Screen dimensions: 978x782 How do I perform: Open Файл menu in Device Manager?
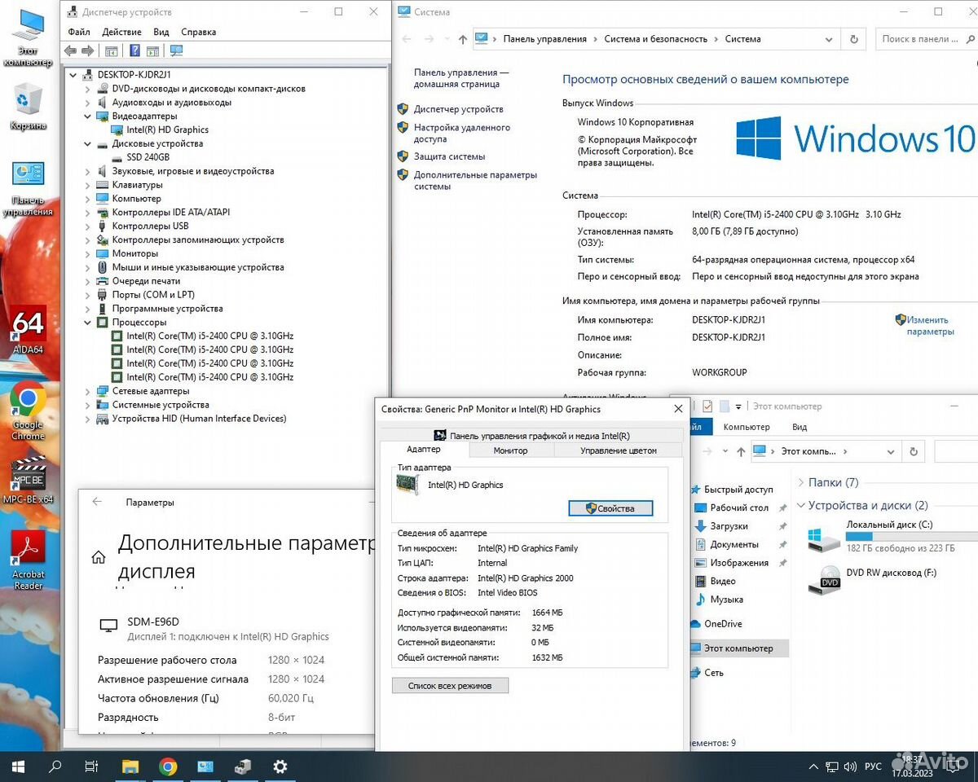click(x=79, y=32)
